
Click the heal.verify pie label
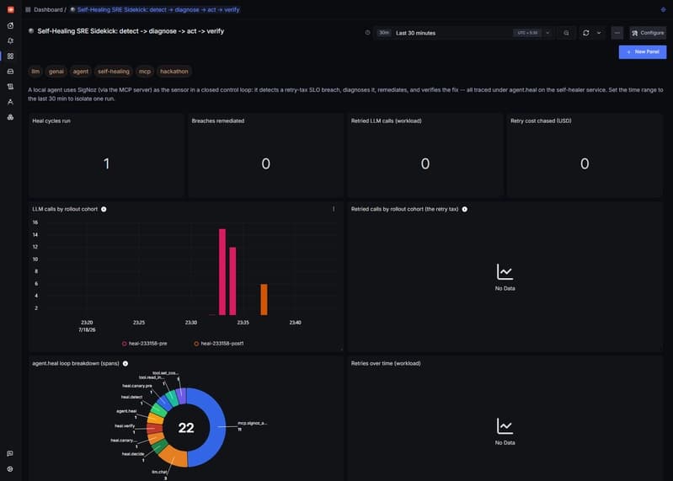pyautogui.click(x=125, y=426)
